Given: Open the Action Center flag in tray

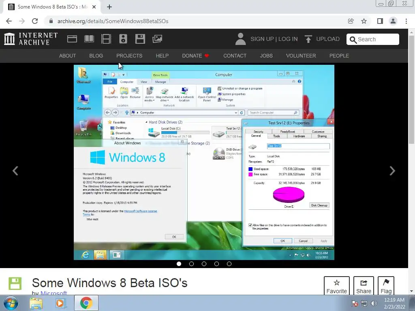Looking at the screenshot, I should point(355,303).
